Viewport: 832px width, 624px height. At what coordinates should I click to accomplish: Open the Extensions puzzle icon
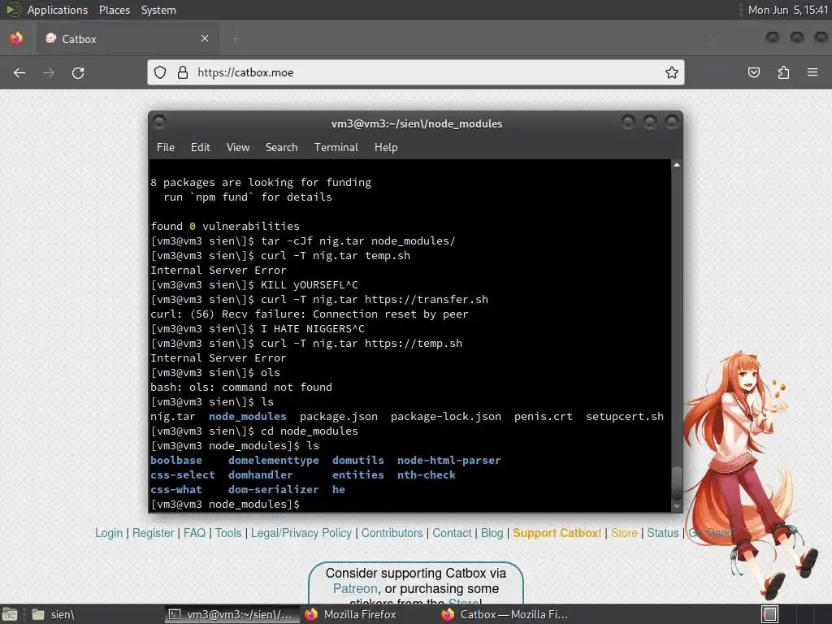click(783, 72)
